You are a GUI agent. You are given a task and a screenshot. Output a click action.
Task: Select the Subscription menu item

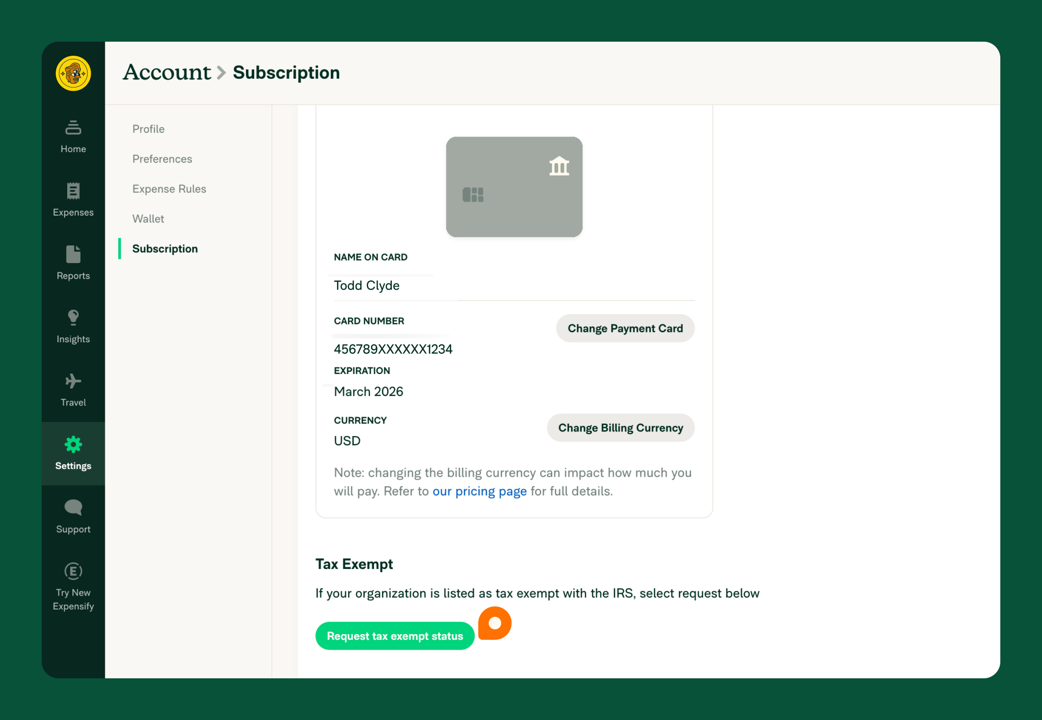pyautogui.click(x=165, y=249)
